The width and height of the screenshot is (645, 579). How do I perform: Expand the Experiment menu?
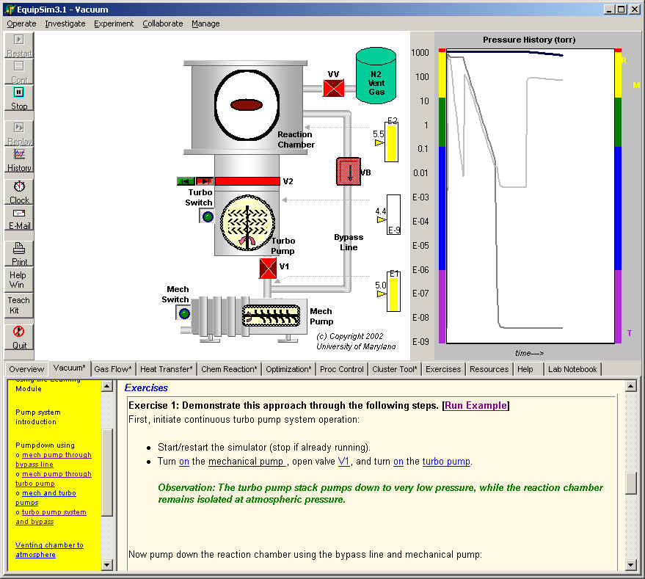coord(114,23)
